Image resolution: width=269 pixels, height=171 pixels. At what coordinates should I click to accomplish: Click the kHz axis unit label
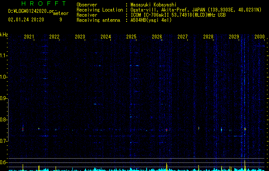4,35
